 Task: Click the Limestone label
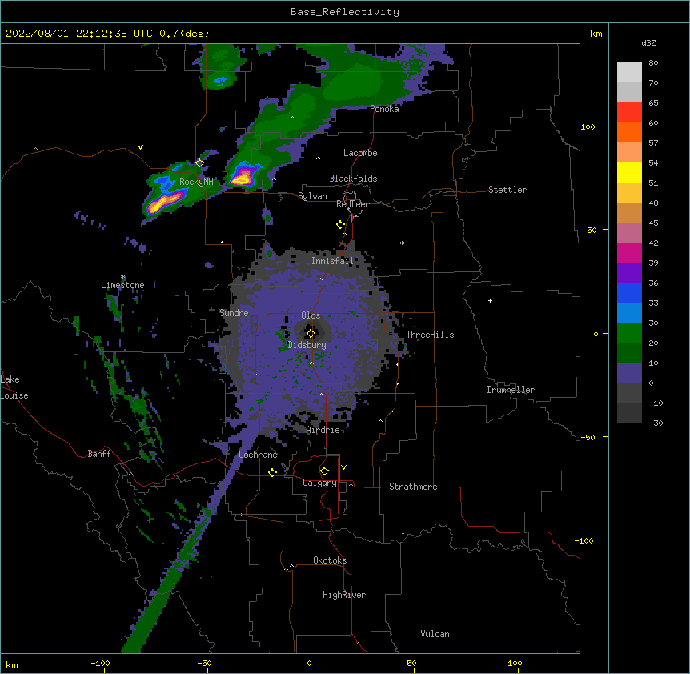point(122,285)
